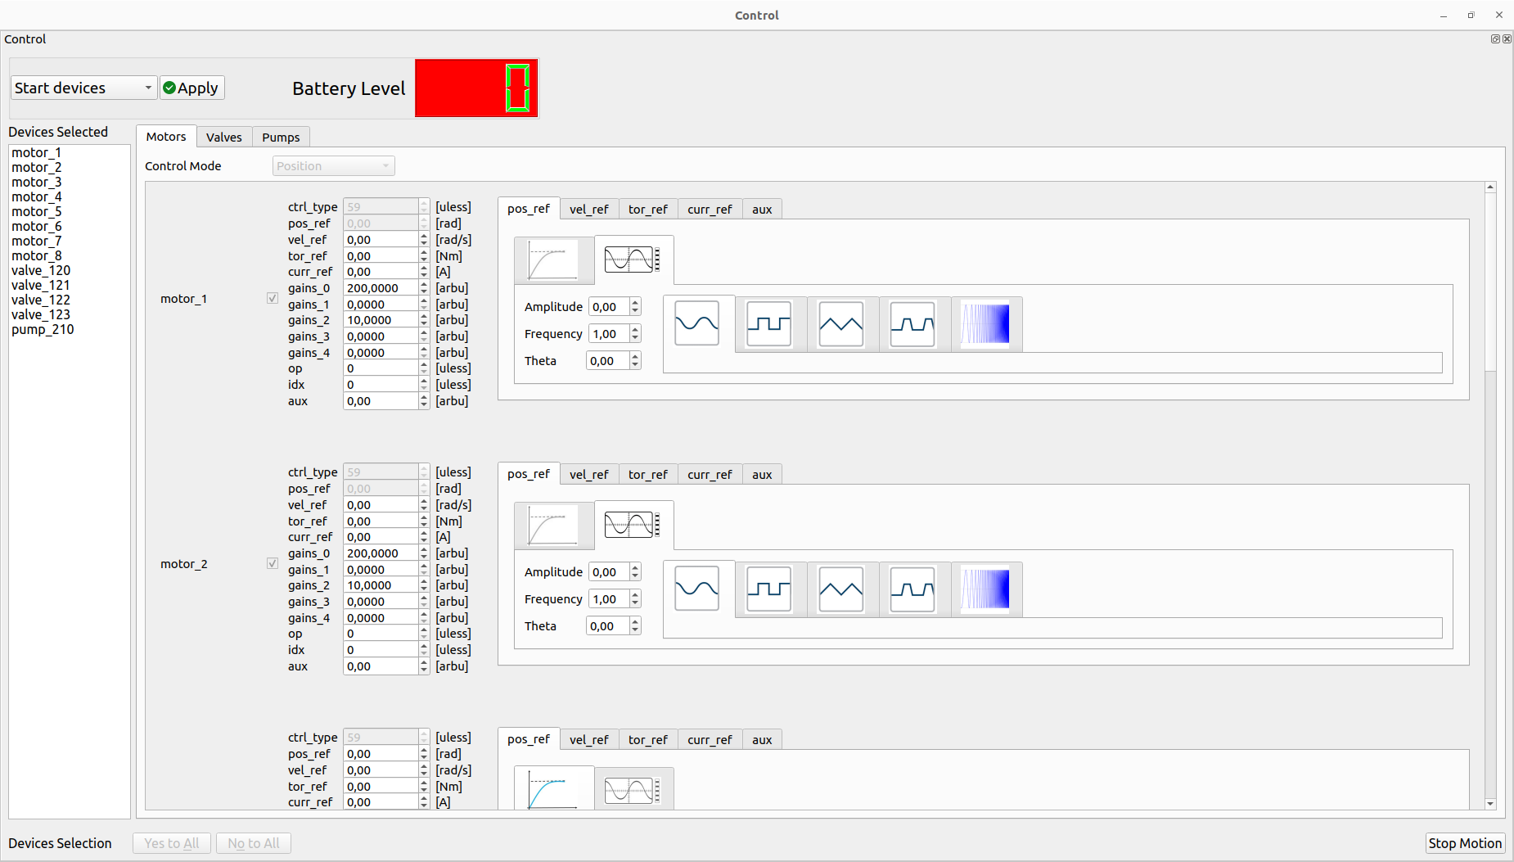The image size is (1514, 862).
Task: Increase motor_2 Amplitude value
Action: [635, 567]
